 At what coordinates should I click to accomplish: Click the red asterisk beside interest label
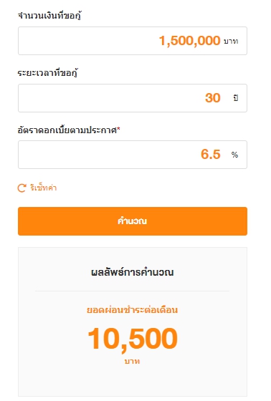[118, 129]
